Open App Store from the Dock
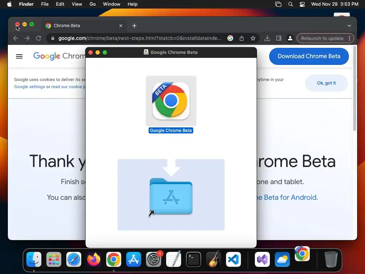365x274 pixels. tap(134, 259)
